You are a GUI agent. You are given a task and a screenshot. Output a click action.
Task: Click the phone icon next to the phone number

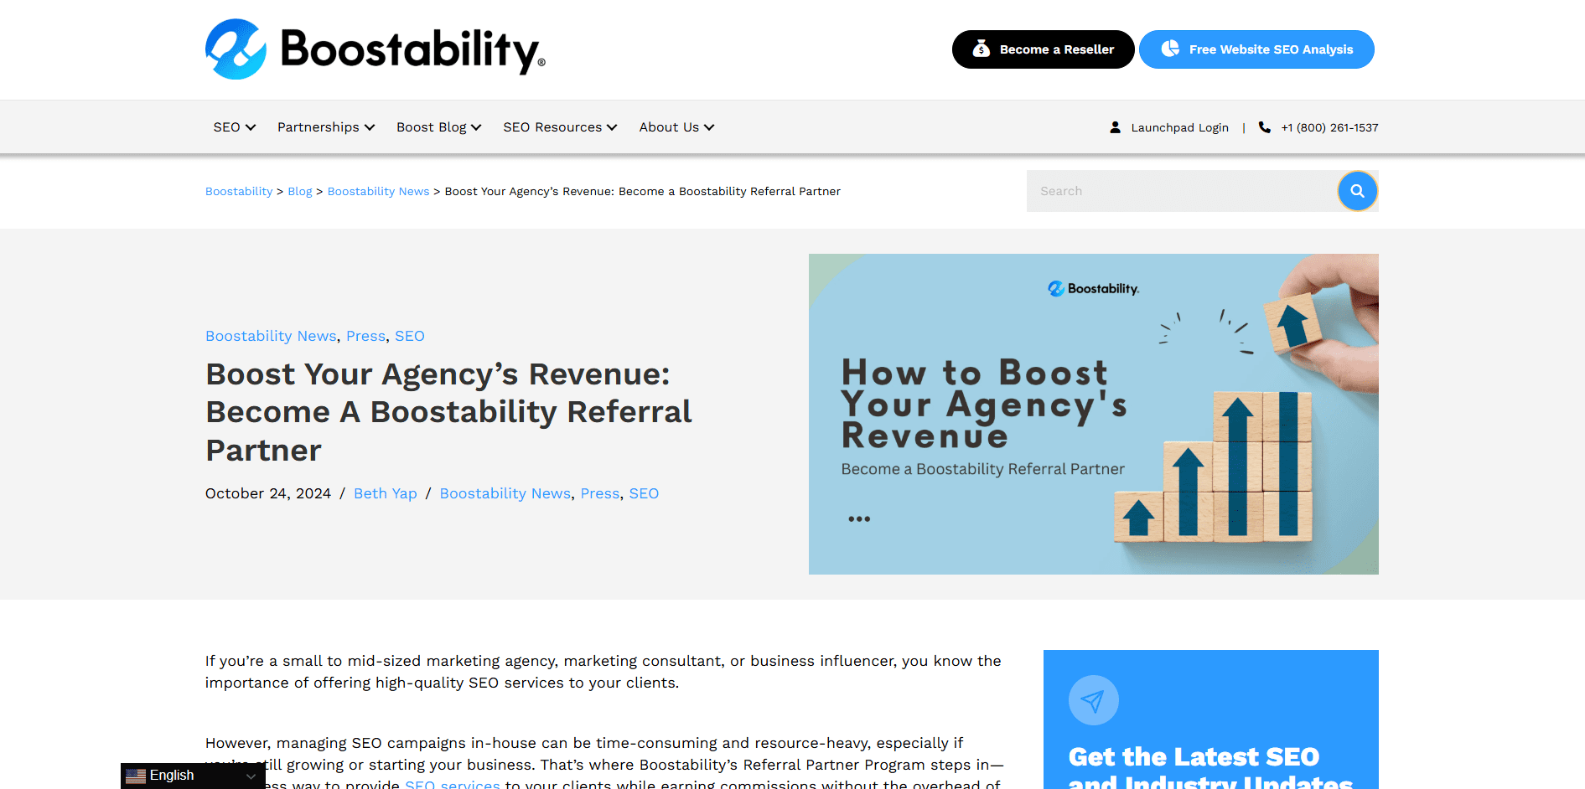[1264, 127]
